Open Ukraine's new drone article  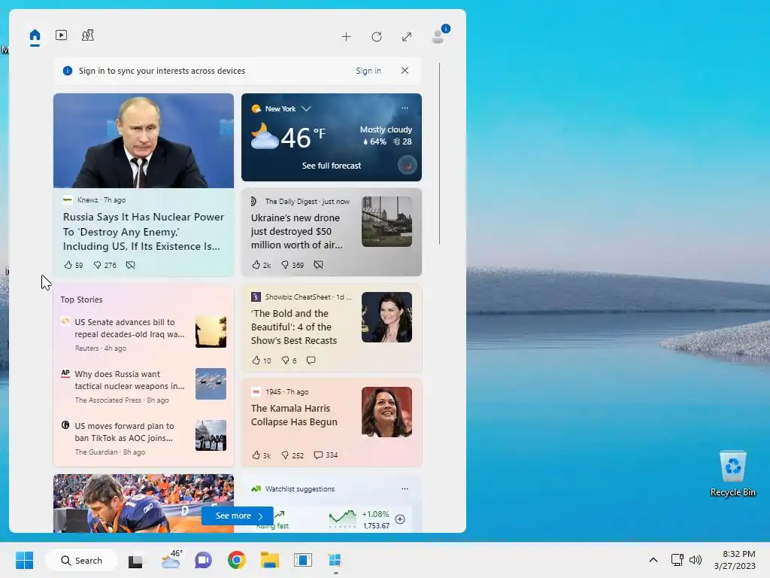(x=296, y=232)
